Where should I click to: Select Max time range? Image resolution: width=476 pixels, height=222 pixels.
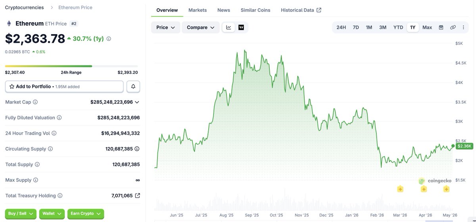coord(427,27)
